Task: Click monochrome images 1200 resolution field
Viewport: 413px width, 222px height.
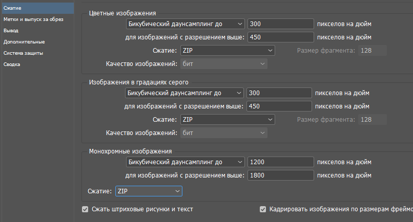Action: point(280,162)
